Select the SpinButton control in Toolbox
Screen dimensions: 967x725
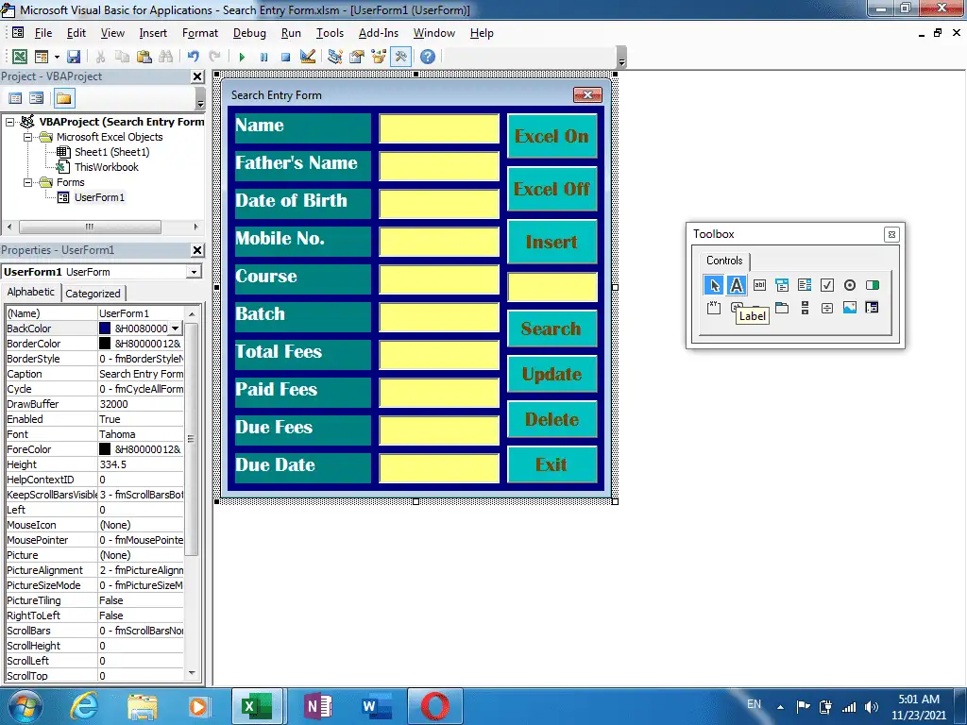point(827,307)
